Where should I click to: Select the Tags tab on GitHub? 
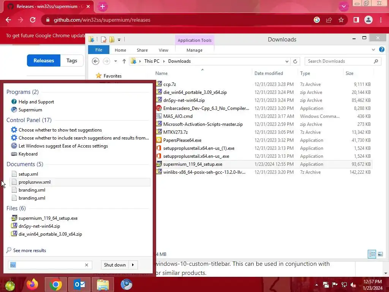coord(72,60)
